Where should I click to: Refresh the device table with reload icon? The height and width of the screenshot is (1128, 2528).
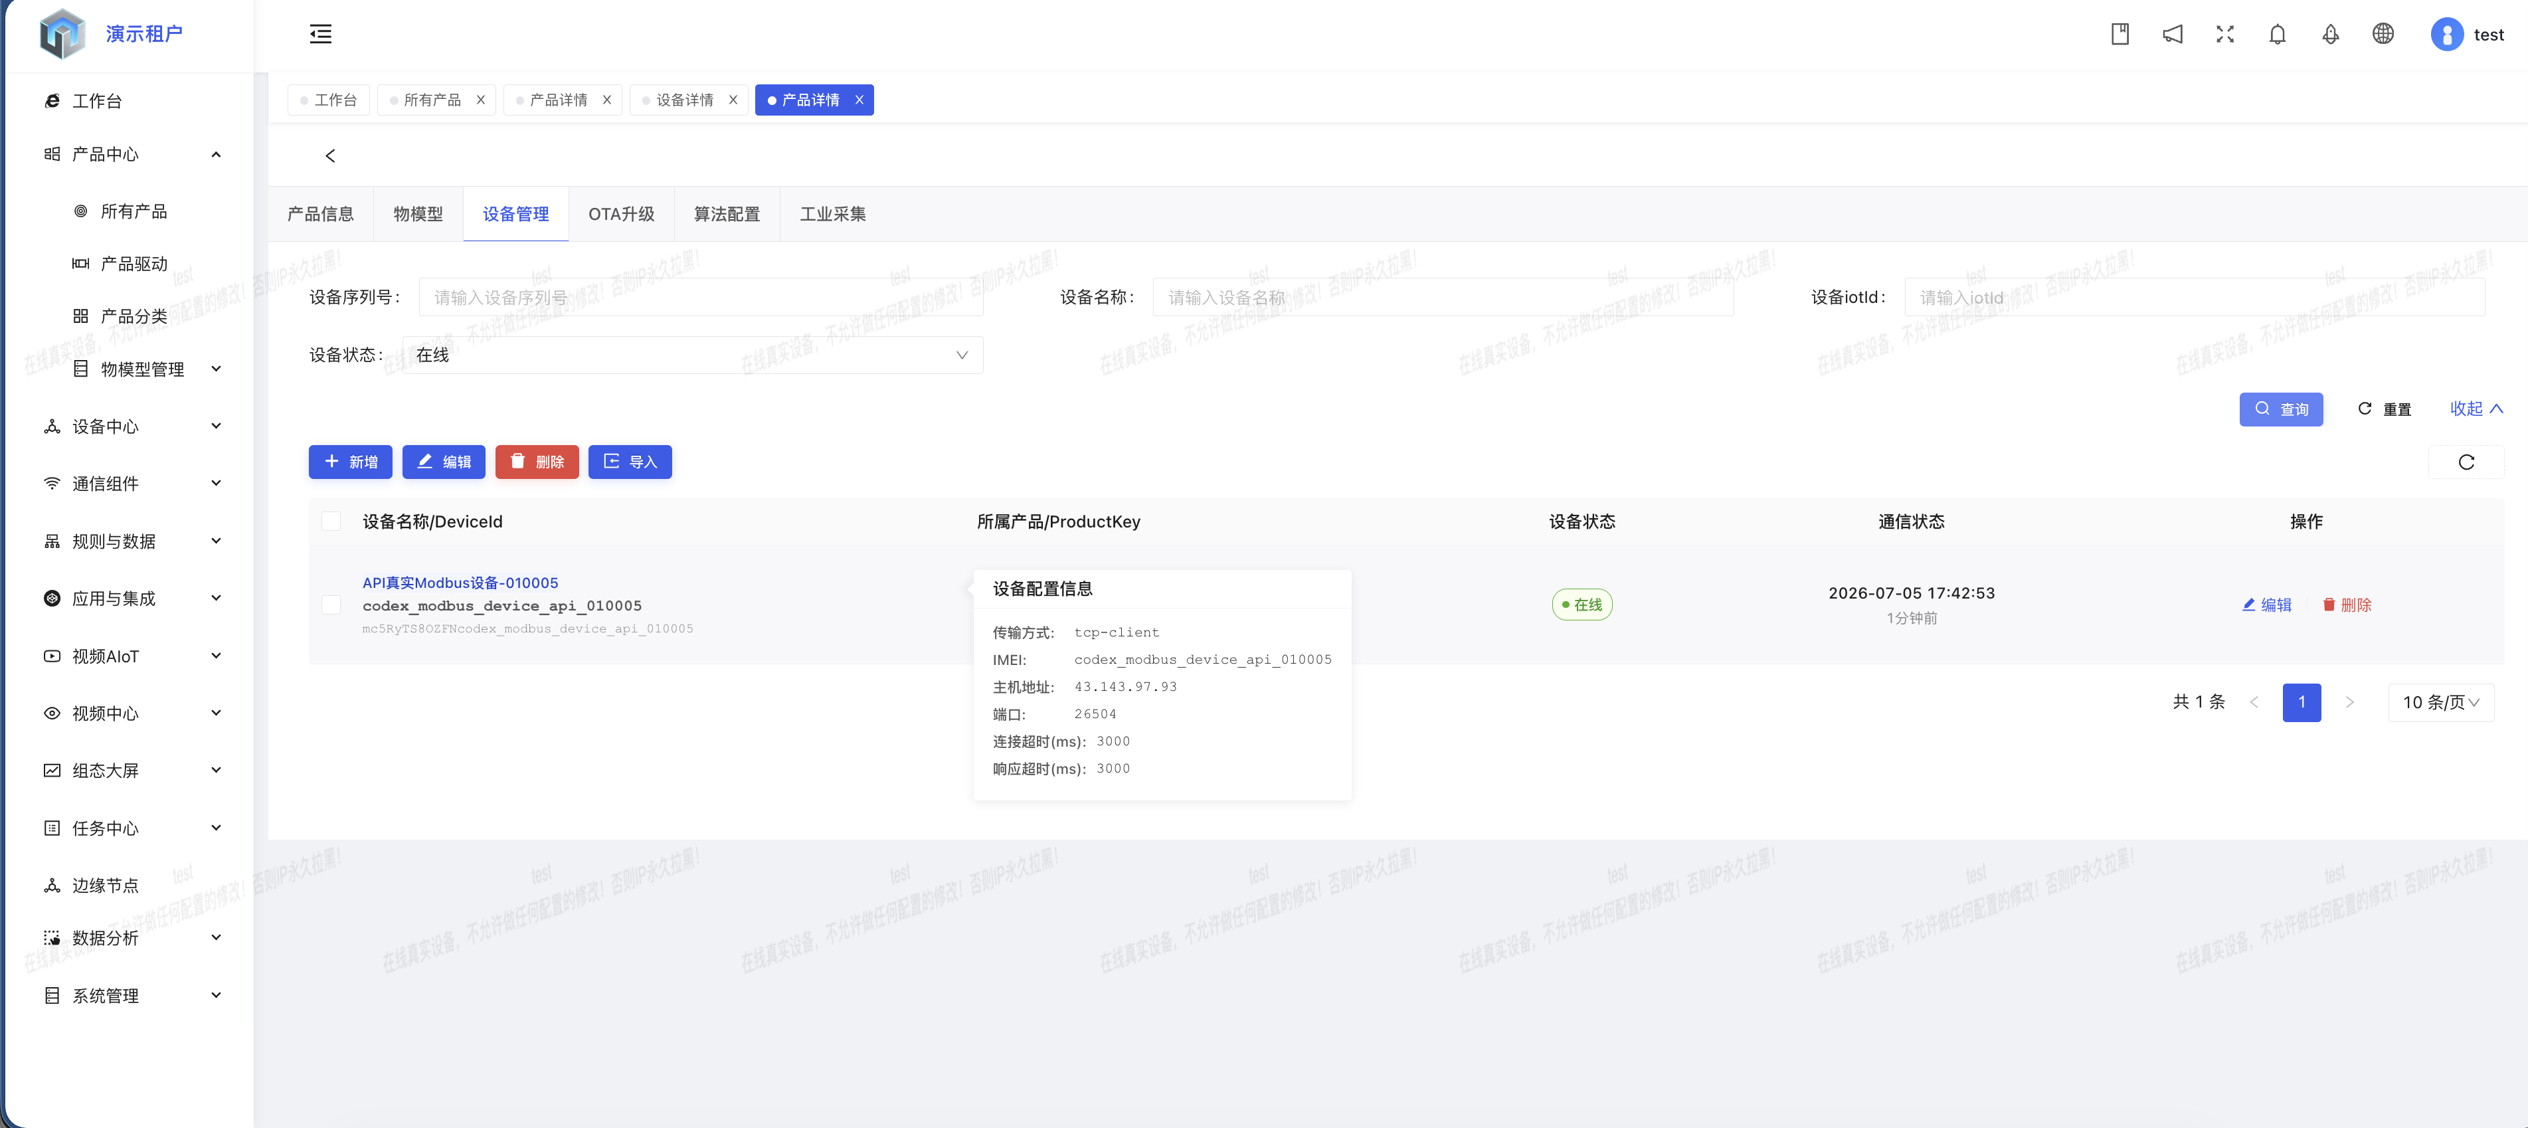click(2466, 462)
